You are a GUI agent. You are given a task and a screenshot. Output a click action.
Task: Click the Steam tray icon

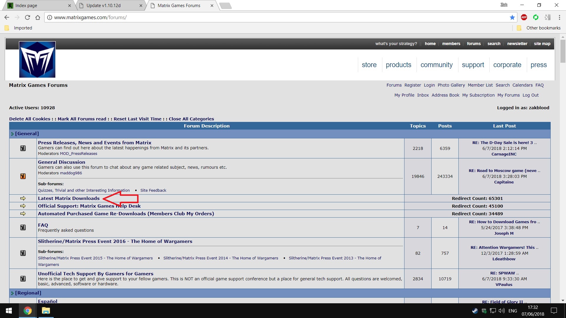point(475,311)
